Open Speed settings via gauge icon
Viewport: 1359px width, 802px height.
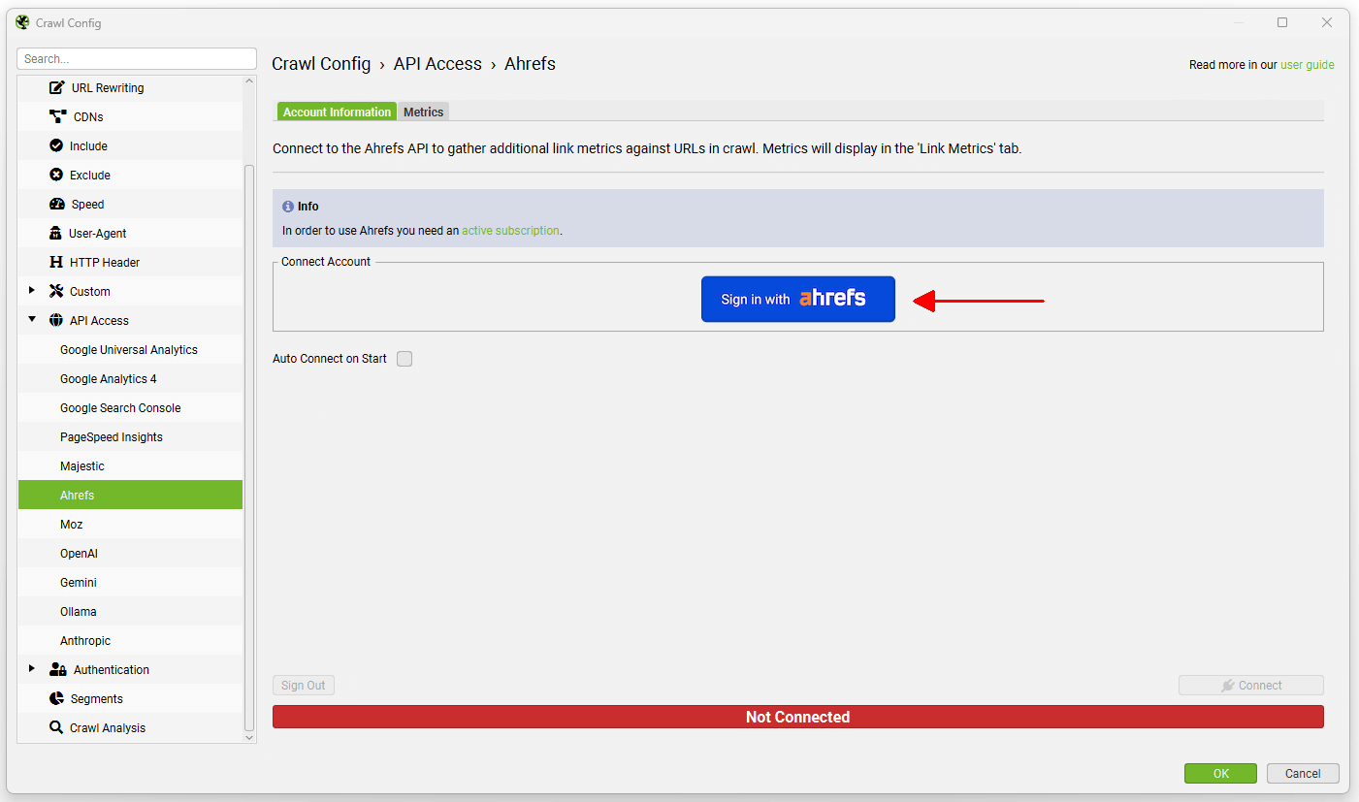point(56,204)
